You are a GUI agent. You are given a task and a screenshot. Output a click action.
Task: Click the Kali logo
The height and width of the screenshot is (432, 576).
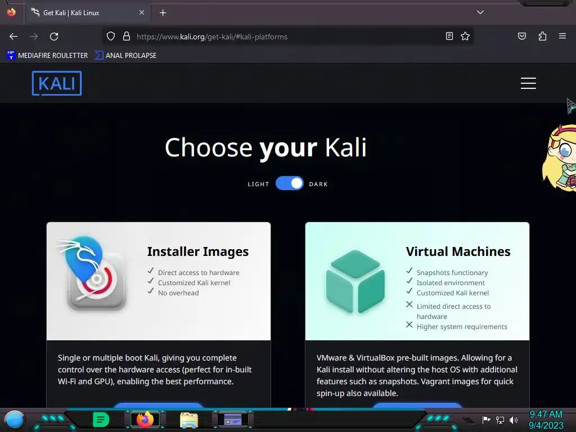click(57, 83)
